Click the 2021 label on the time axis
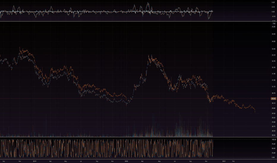277x163 pixels. pyautogui.click(x=224, y=161)
